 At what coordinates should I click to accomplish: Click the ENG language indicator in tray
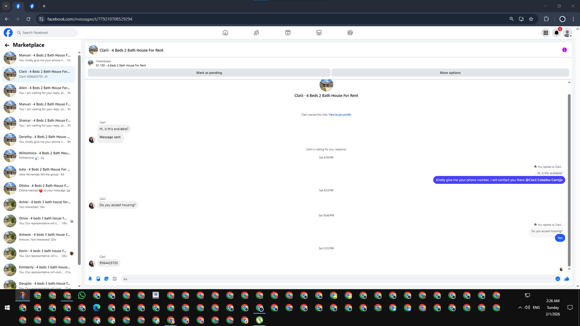[x=536, y=307]
